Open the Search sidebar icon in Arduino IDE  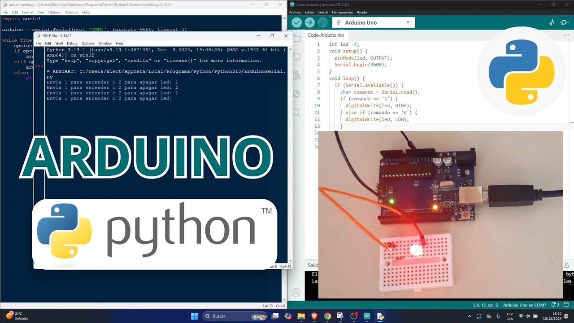(296, 112)
